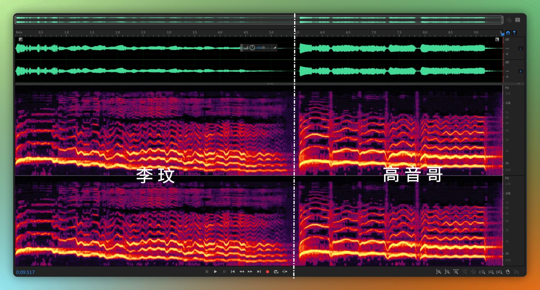
Task: Zoom to the current selection
Action: tap(499, 272)
